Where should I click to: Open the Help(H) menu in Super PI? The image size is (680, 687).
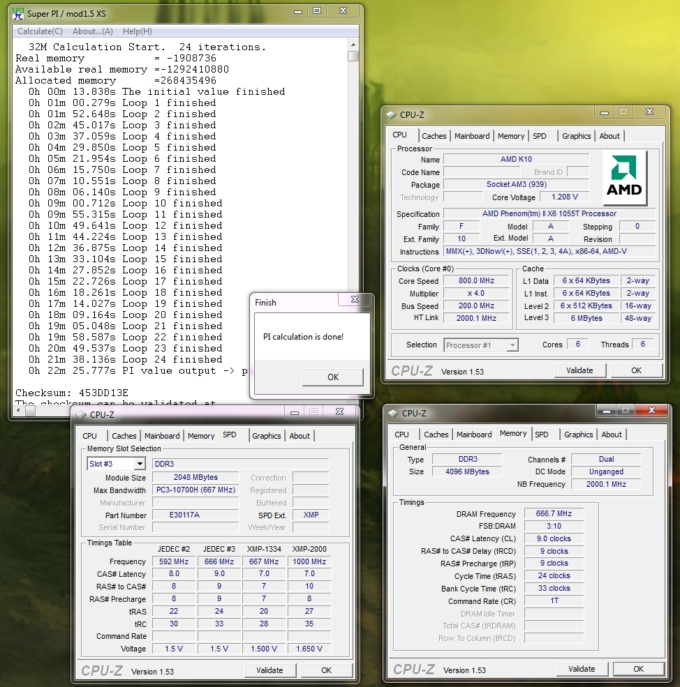(138, 31)
